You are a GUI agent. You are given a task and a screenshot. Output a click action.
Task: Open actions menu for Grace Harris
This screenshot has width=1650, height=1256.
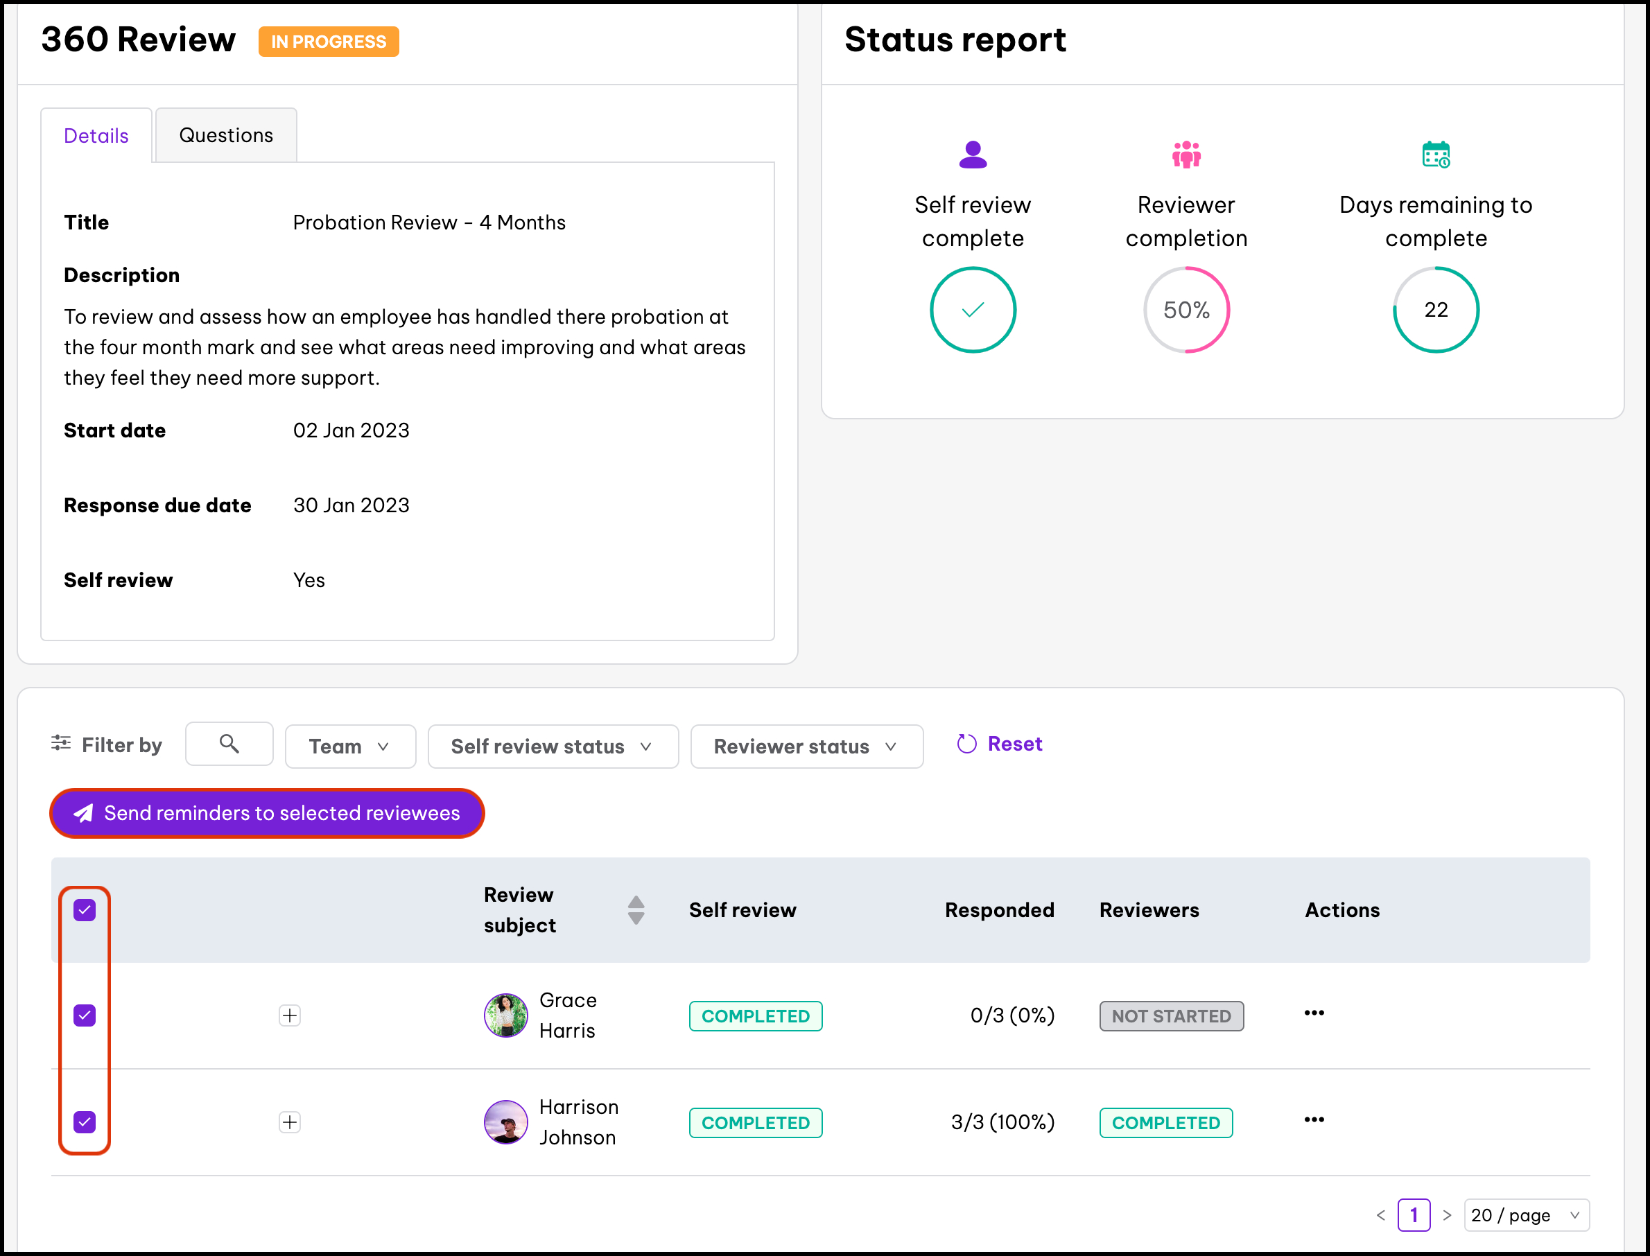1314,1013
